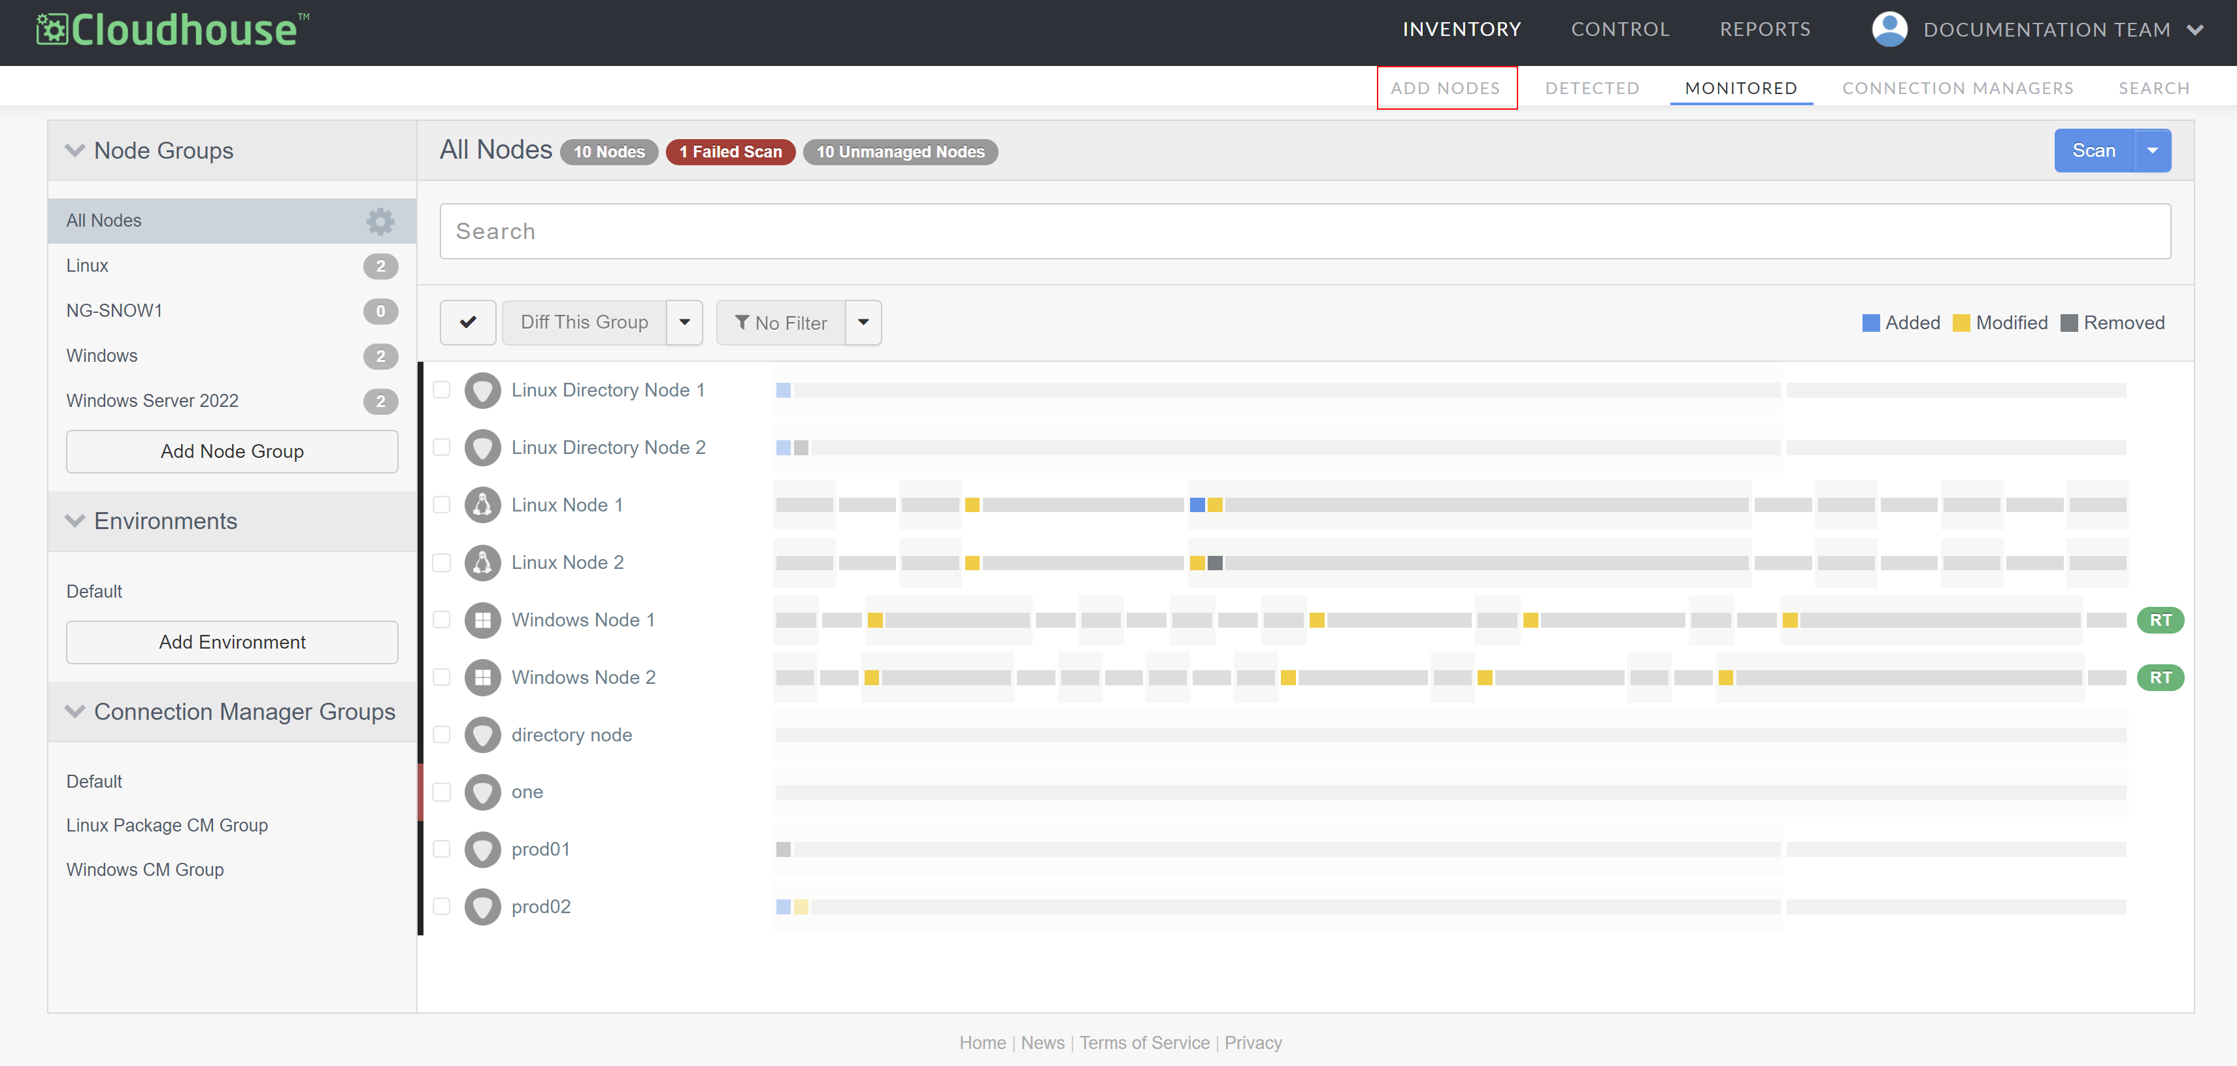2237x1066 pixels.
Task: Open the Scan button dropdown arrow
Action: pos(2152,151)
